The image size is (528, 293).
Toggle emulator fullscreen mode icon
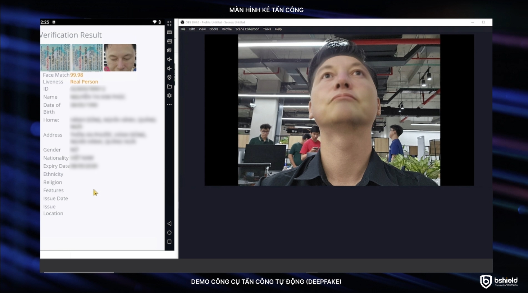(169, 23)
